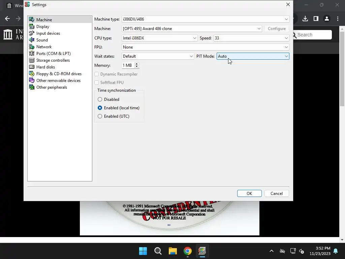
Task: Toggle browser side panel icon
Action: click(316, 19)
